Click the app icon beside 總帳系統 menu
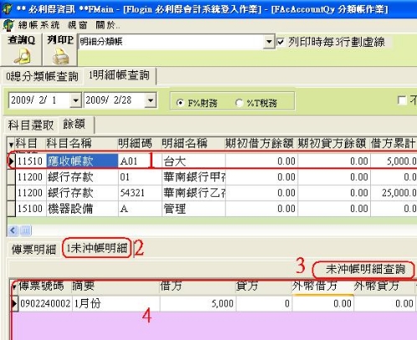This screenshot has width=417, height=340. point(8,25)
